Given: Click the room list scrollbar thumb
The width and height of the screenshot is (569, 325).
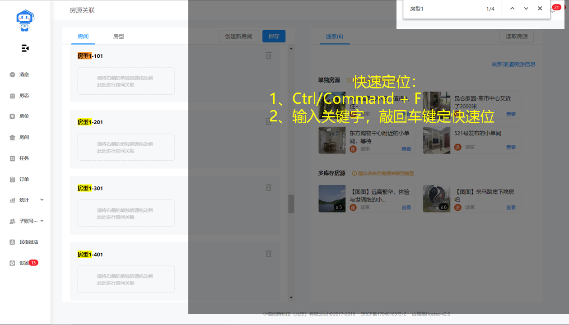Looking at the screenshot, I should click(x=291, y=204).
